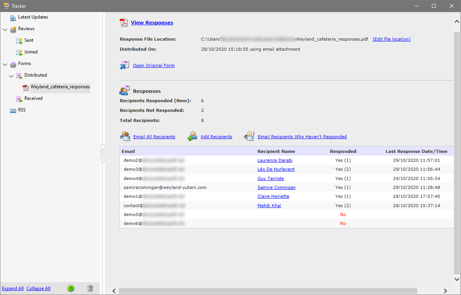Click the Responses section header icon
The width and height of the screenshot is (461, 295).
[124, 90]
